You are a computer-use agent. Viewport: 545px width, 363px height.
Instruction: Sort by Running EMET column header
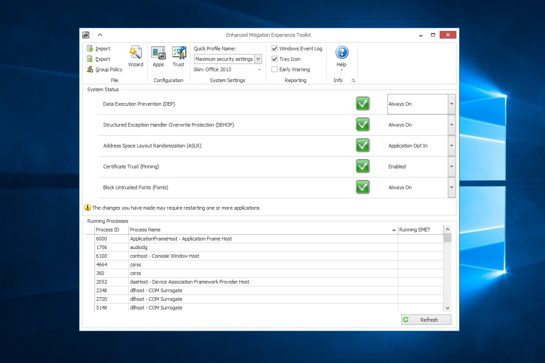point(421,230)
